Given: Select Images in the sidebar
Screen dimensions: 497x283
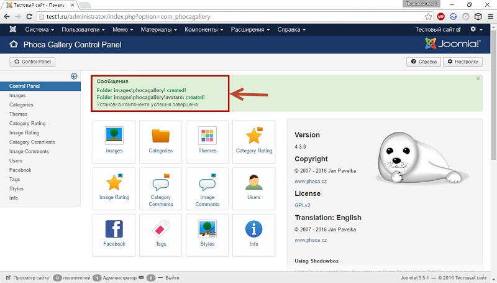Looking at the screenshot, I should coord(17,96).
